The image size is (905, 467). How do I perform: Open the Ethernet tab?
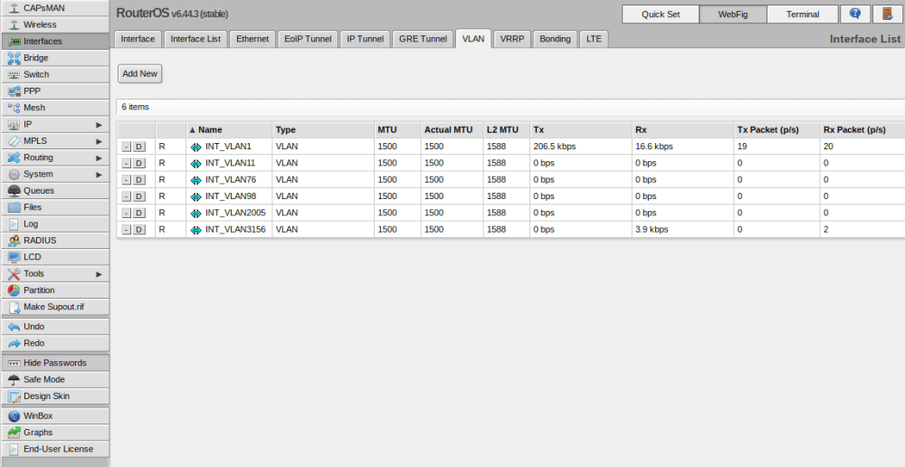252,39
